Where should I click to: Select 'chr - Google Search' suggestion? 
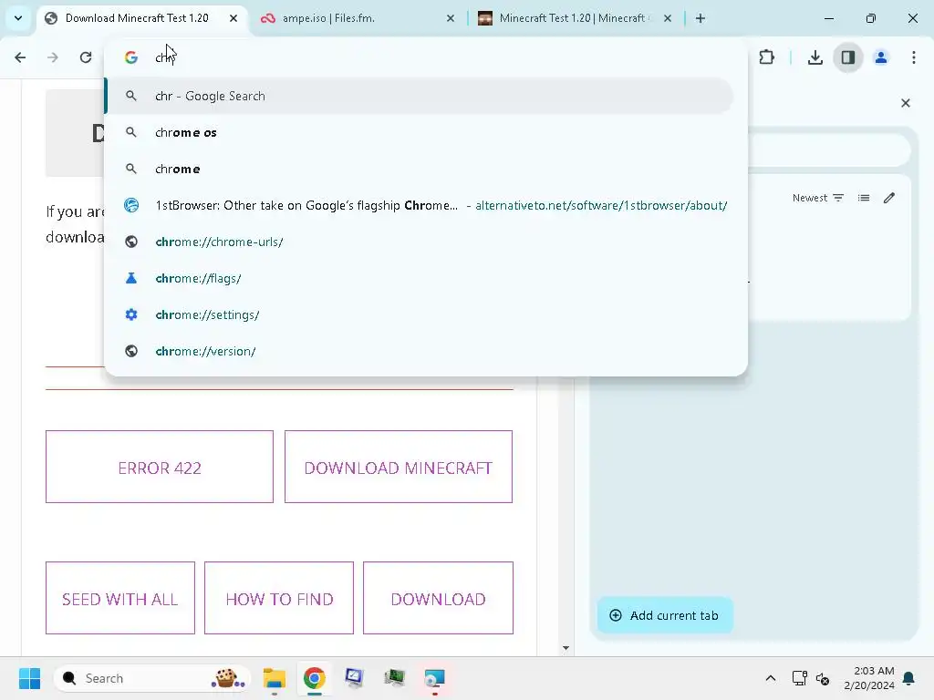[420, 96]
